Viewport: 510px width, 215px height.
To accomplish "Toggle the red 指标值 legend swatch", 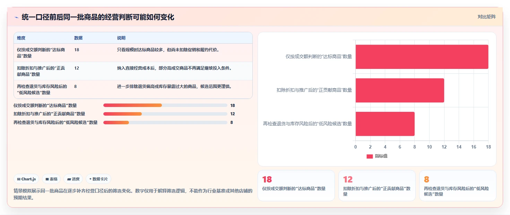I will tap(370, 156).
